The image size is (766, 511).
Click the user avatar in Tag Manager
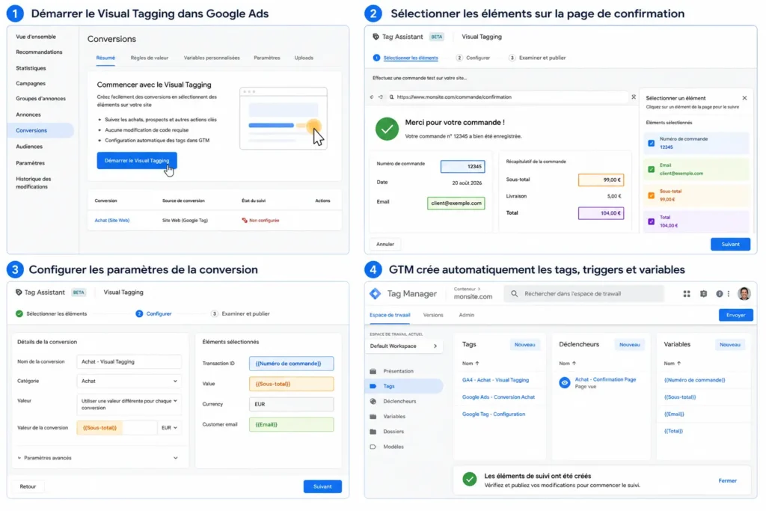(x=744, y=293)
